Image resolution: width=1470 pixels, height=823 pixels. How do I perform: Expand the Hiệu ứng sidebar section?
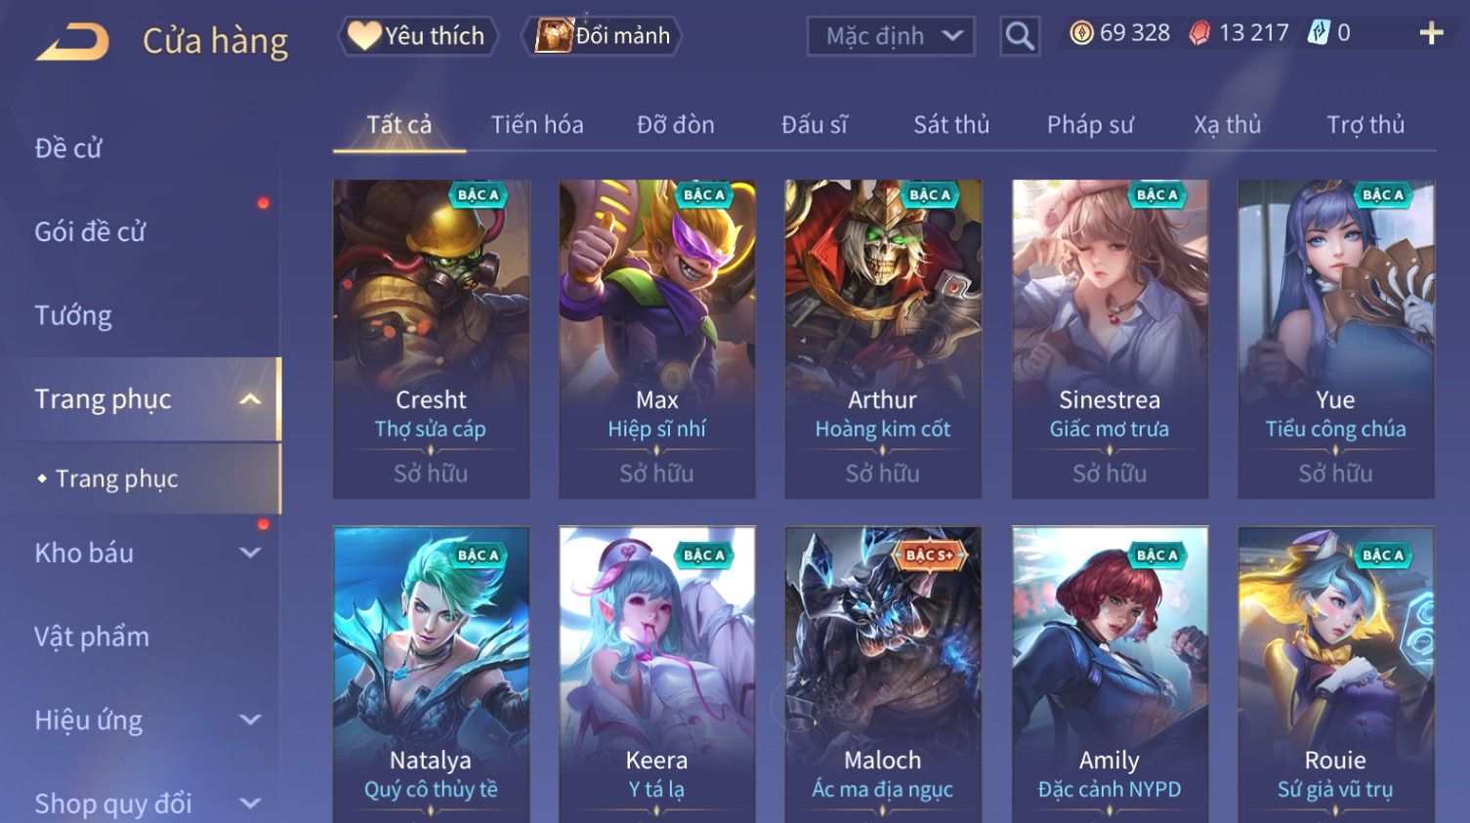click(x=250, y=720)
